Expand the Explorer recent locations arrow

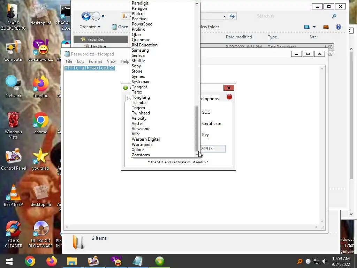pyautogui.click(x=103, y=16)
